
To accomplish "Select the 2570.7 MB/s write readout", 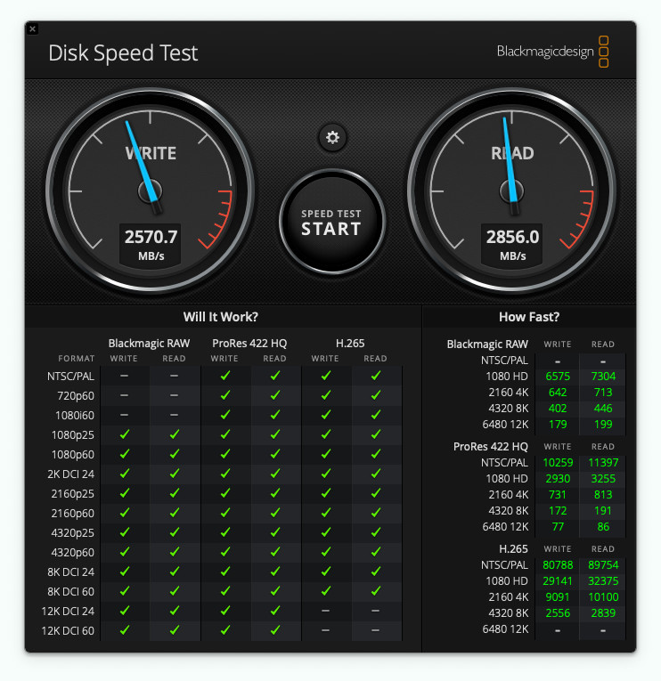I will pos(151,245).
